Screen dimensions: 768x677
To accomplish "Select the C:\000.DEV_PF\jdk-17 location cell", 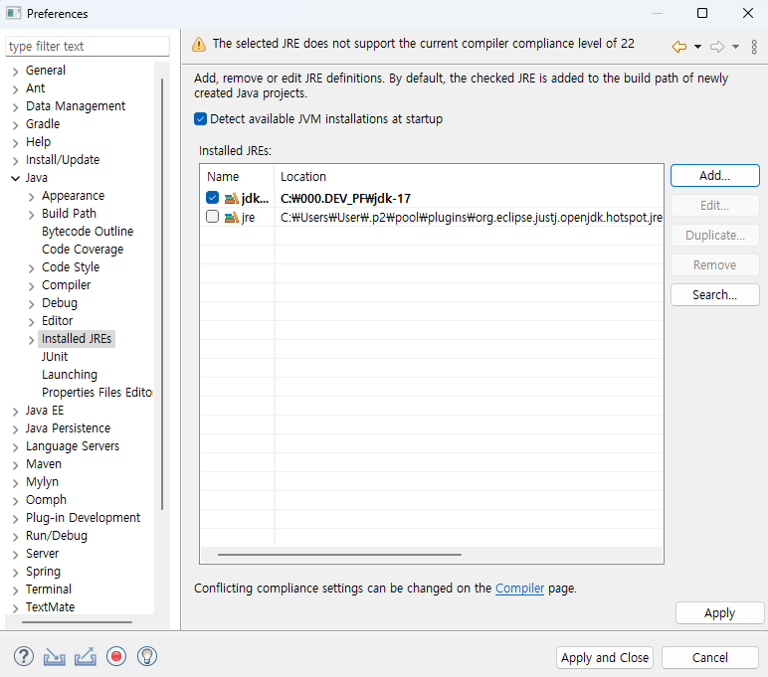I will coord(346,198).
